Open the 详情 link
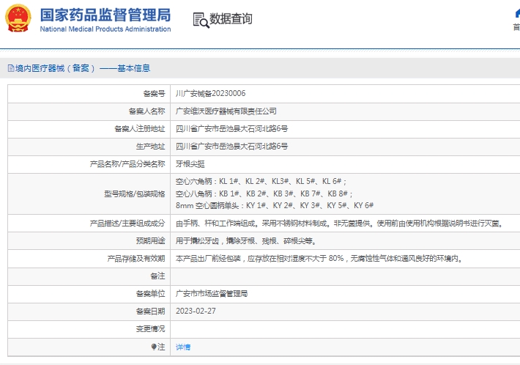 (183, 347)
